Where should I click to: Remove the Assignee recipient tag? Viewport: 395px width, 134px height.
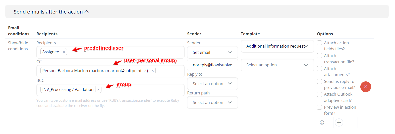(64, 52)
